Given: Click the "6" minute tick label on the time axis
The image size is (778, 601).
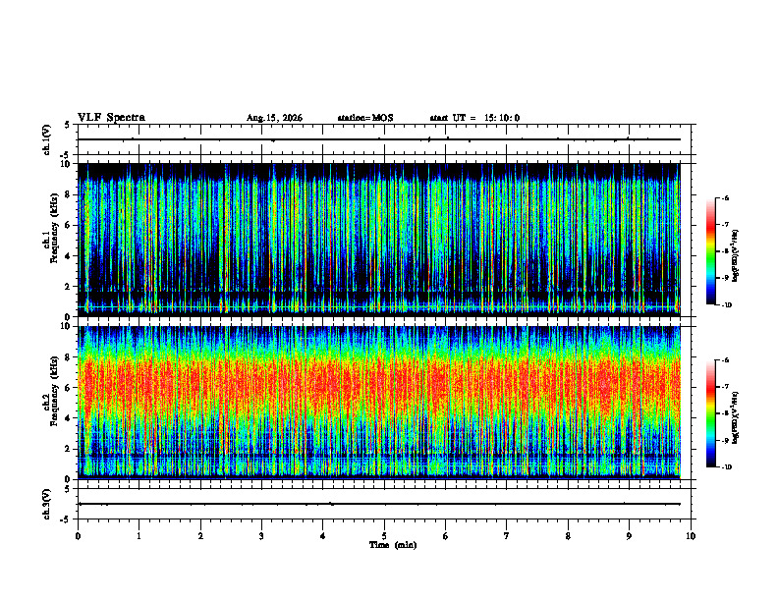Looking at the screenshot, I should coord(445,536).
